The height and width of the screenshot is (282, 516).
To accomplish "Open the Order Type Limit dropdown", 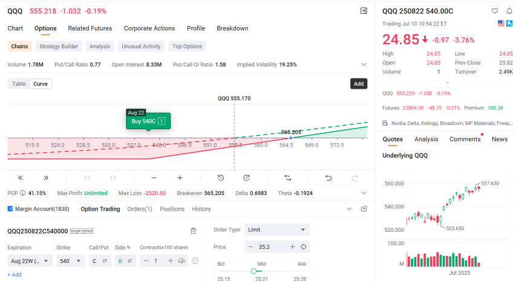I will pos(277,229).
